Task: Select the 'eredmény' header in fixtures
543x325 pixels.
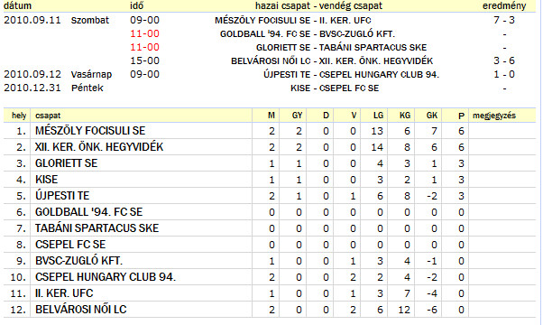Action: click(x=504, y=5)
